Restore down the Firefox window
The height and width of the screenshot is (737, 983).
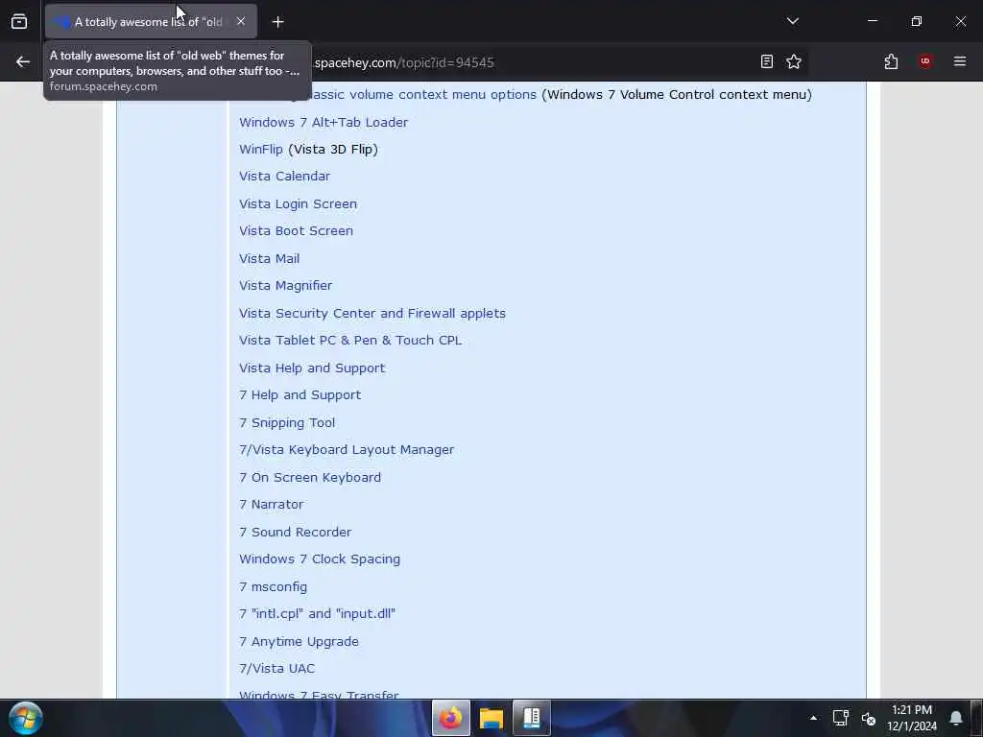click(916, 21)
